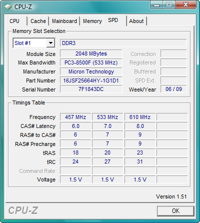Open the Cache tab

pos(38,21)
